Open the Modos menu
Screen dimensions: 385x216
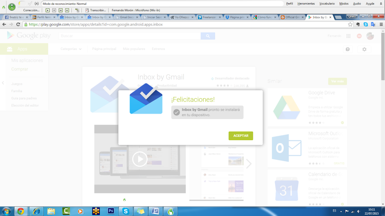pos(344,4)
